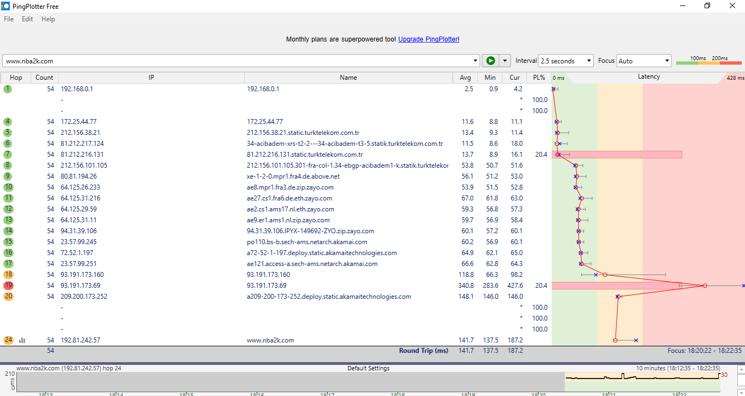Click the hop 7 green circle icon

[x=8, y=154]
